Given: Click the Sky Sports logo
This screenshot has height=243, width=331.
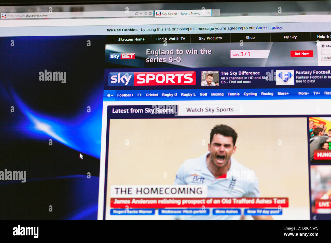Looking at the screenshot, I should pyautogui.click(x=152, y=79).
